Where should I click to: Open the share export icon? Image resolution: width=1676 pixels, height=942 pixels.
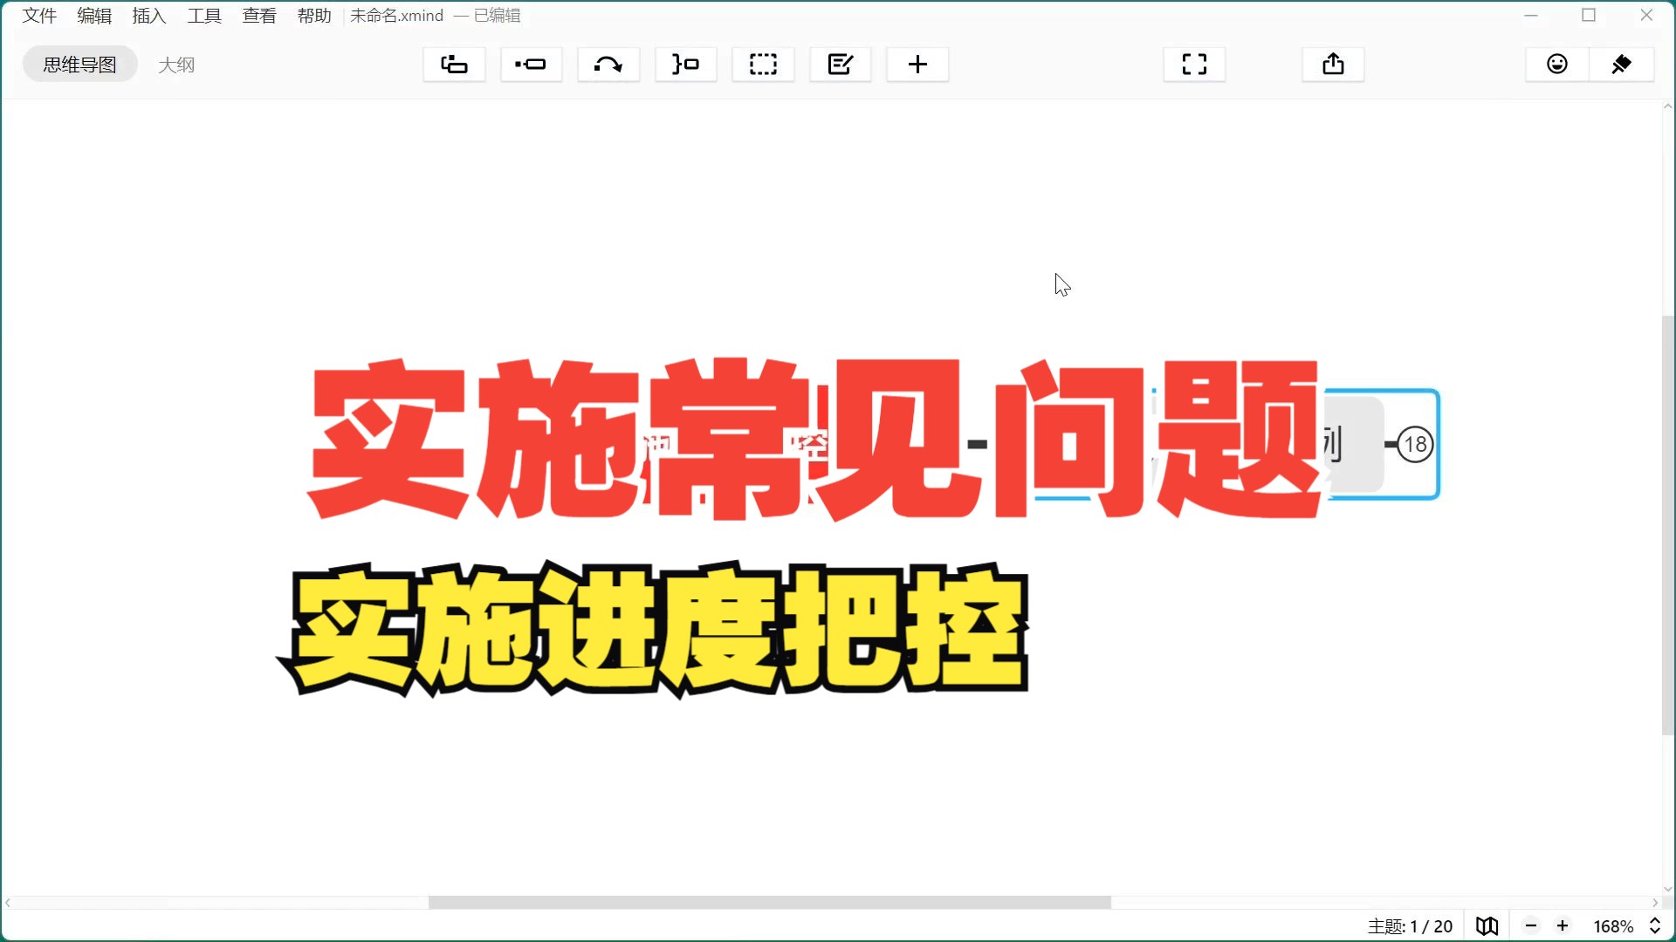(1333, 65)
